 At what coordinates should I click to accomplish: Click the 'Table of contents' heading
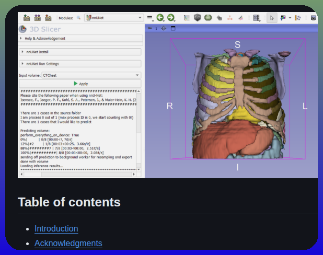(69, 202)
